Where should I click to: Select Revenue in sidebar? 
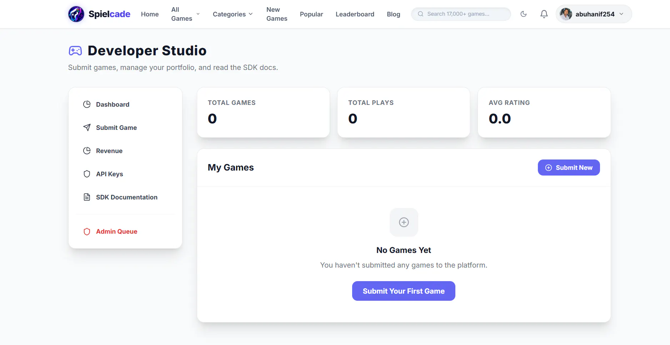point(125,151)
